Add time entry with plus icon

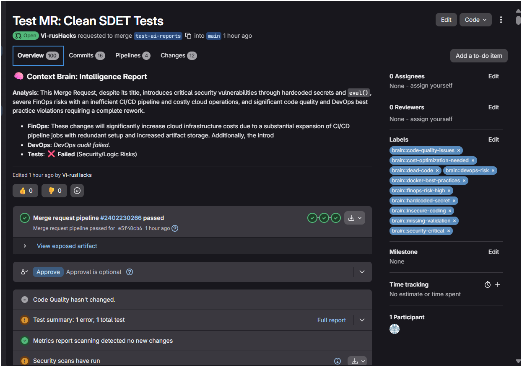(x=498, y=284)
